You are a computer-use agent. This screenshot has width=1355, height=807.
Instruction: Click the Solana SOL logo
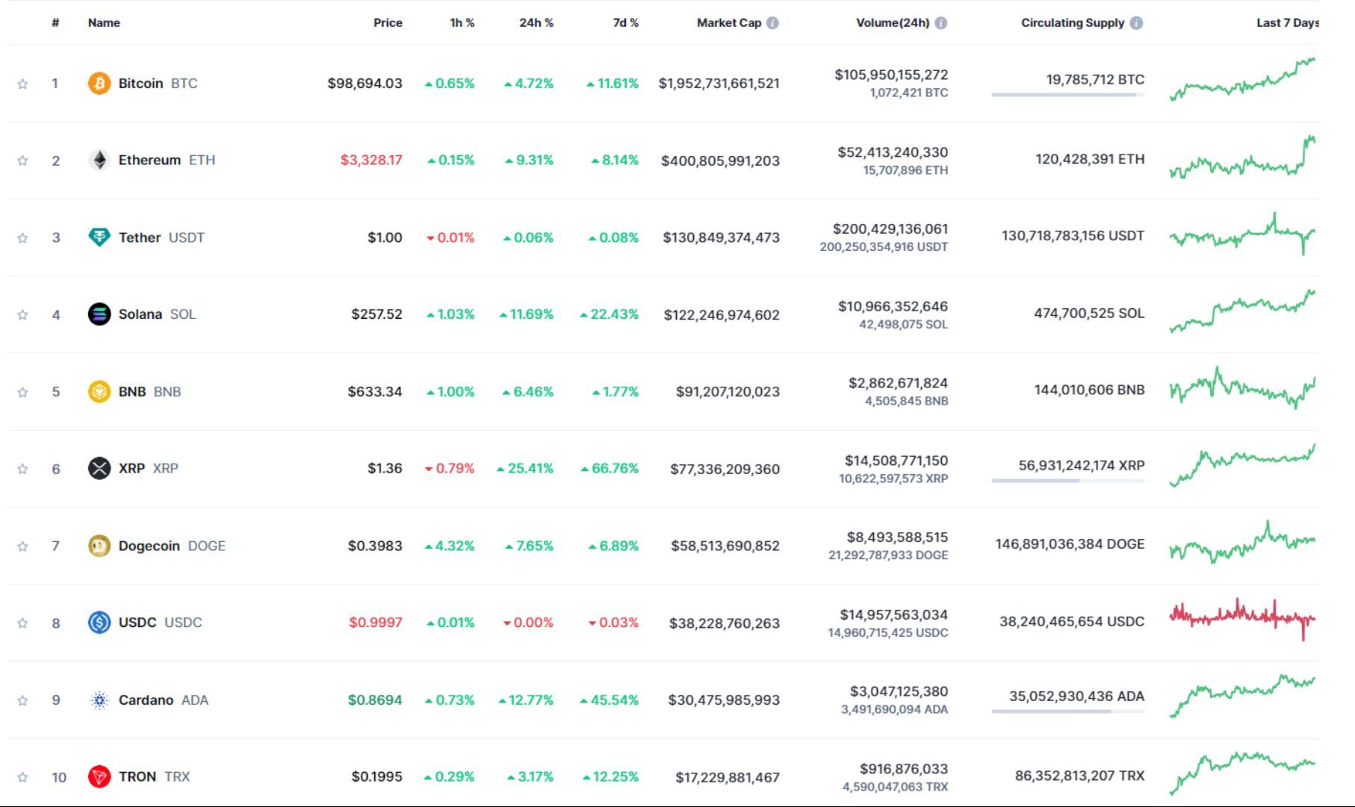98,314
